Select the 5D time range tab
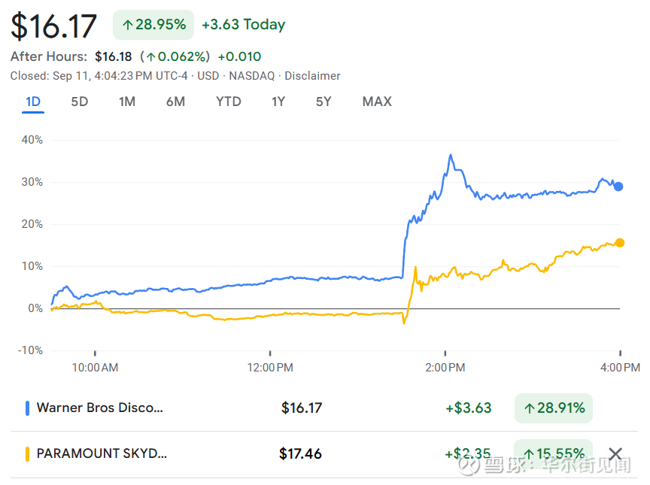Viewport: 650px width, 485px height. click(79, 102)
